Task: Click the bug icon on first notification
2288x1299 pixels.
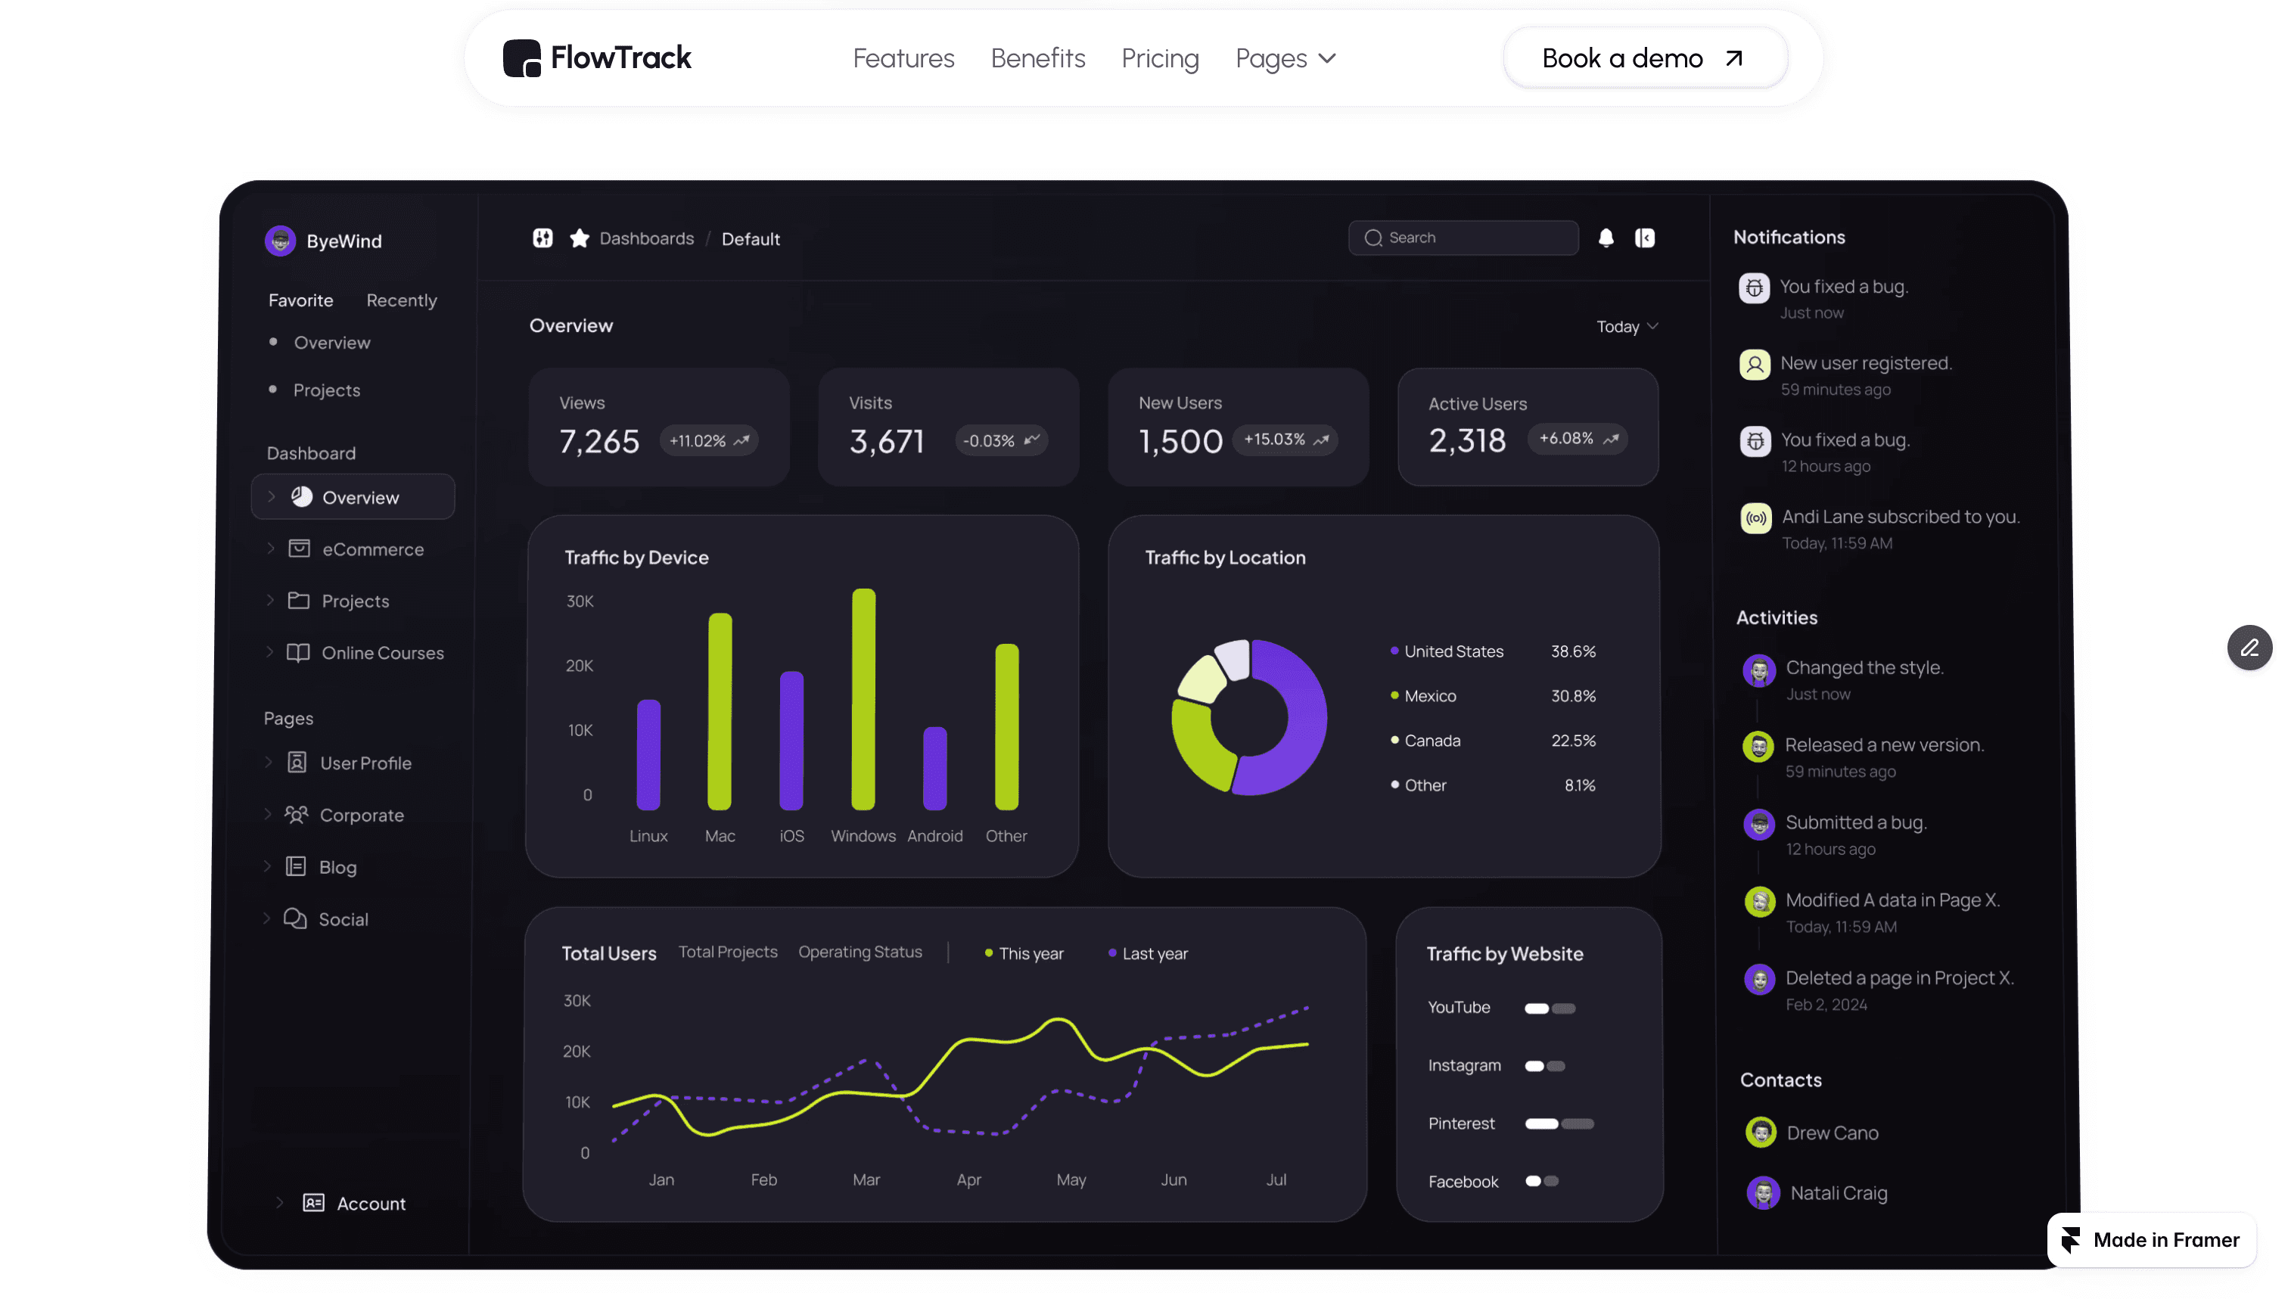Action: (1754, 287)
